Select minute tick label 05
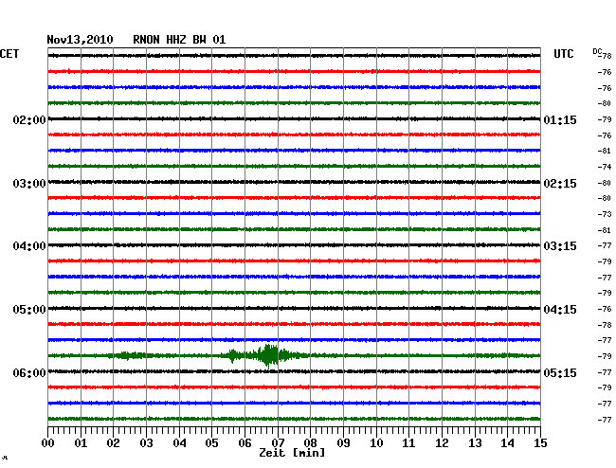The width and height of the screenshot is (616, 468). pyautogui.click(x=211, y=443)
